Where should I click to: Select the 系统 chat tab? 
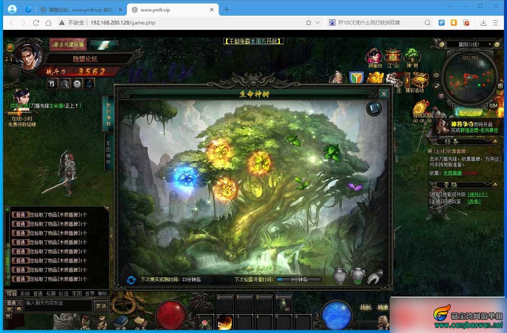(25, 293)
